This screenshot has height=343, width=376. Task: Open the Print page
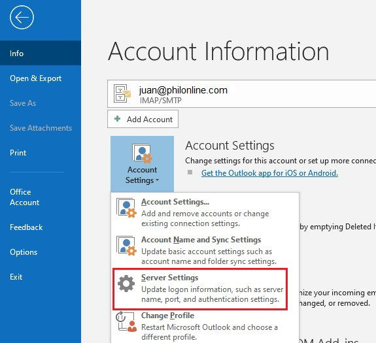click(41, 153)
